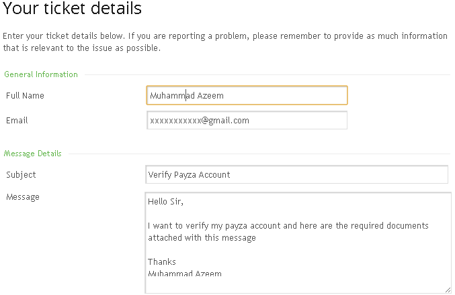Click the "Muhammad Azeem" signature in message body
Image resolution: width=455 pixels, height=295 pixels.
coord(185,273)
